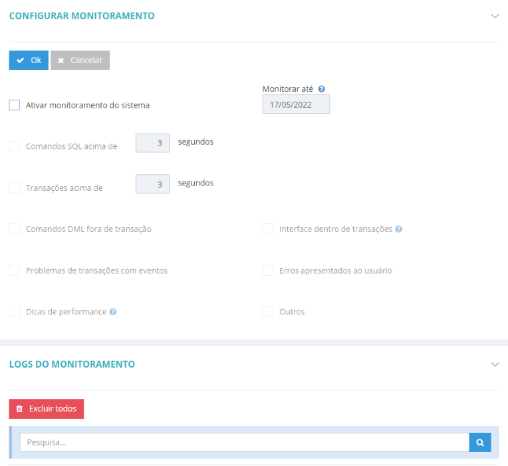Collapse the Logs do Monitoramento panel
This screenshot has height=466, width=508.
(x=494, y=364)
